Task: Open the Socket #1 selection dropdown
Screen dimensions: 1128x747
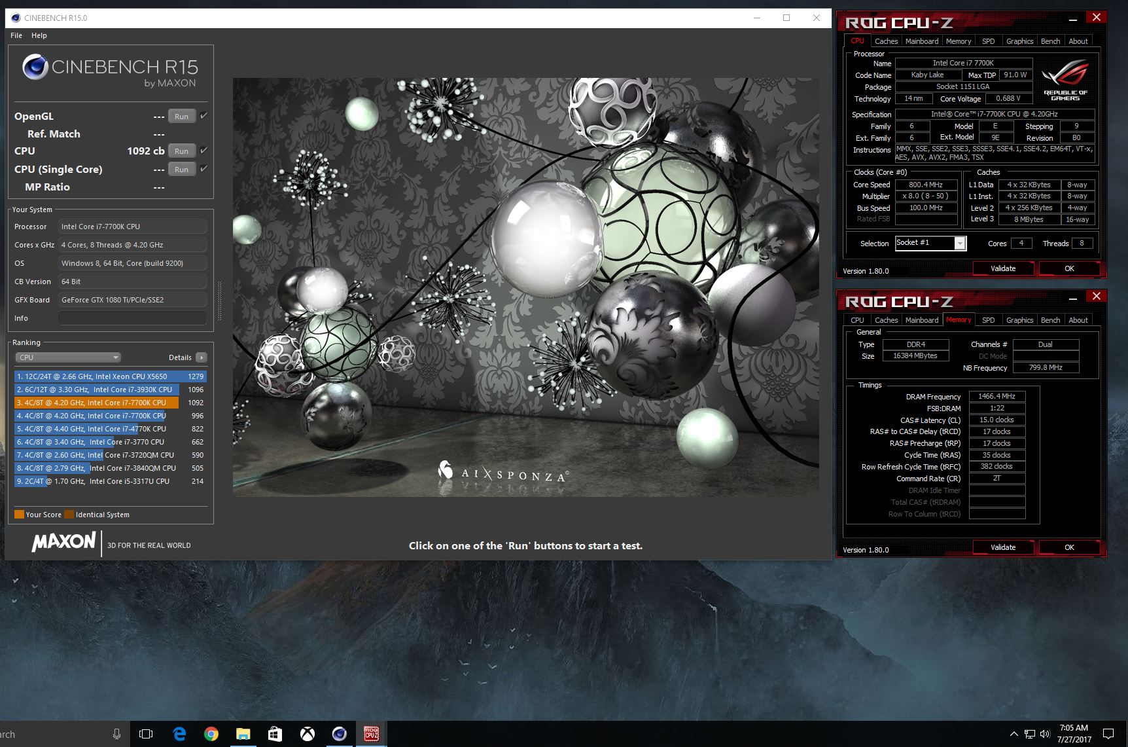Action: point(930,243)
